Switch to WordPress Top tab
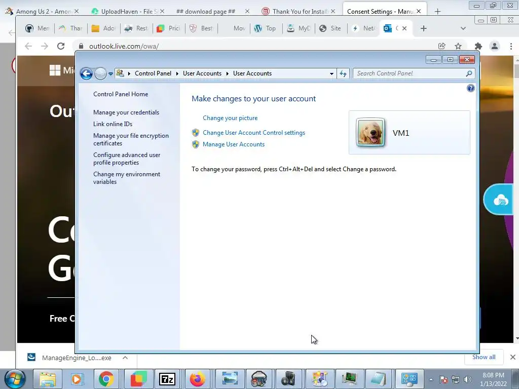 [x=266, y=28]
